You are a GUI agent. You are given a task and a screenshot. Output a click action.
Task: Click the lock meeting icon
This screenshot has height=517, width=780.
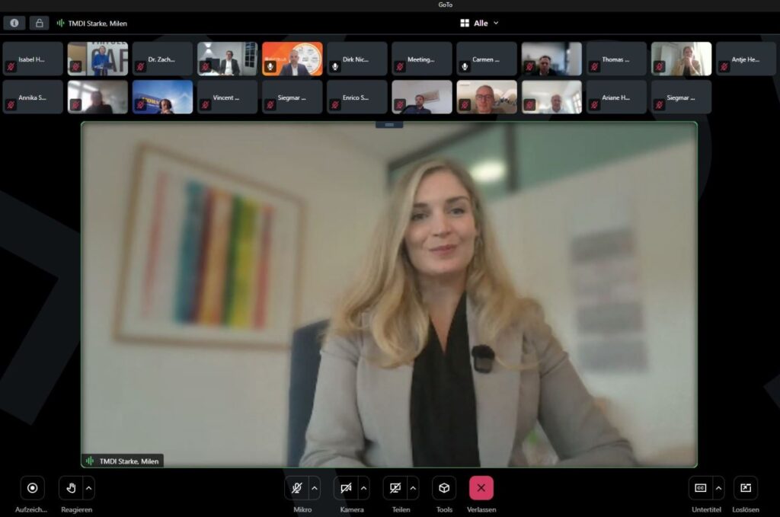[39, 23]
